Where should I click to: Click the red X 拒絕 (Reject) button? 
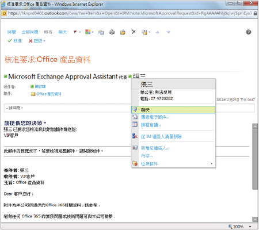pos(35,41)
